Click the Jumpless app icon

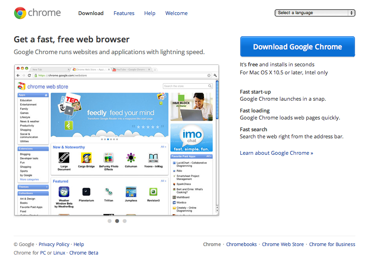click(x=131, y=192)
